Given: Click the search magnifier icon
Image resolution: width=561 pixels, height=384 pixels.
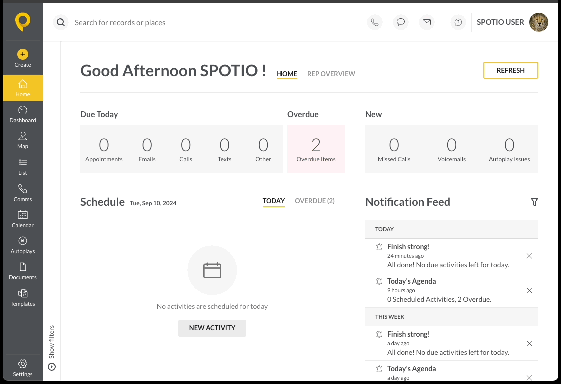Looking at the screenshot, I should 61,22.
